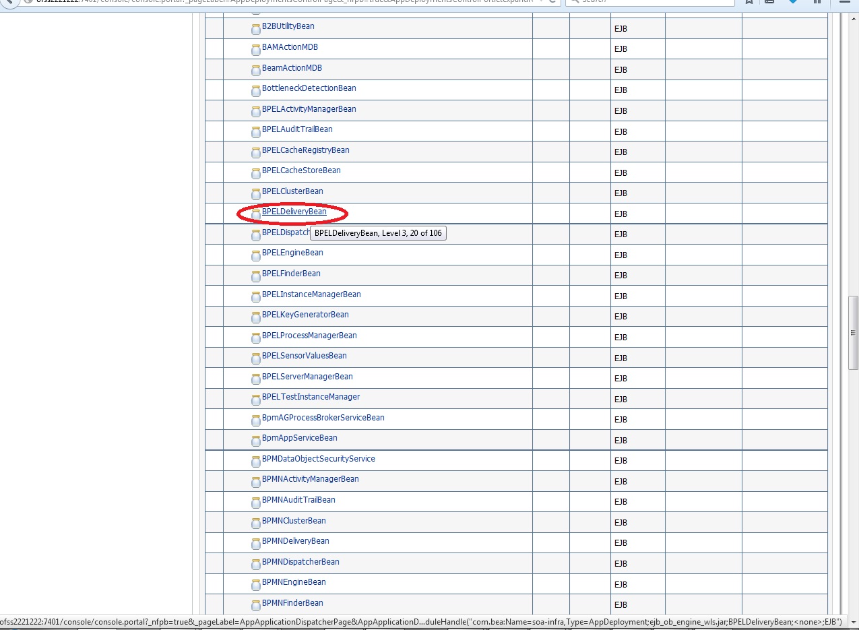
Task: Open the BpmAGProcessBrokerServiceBean link
Action: [x=323, y=418]
